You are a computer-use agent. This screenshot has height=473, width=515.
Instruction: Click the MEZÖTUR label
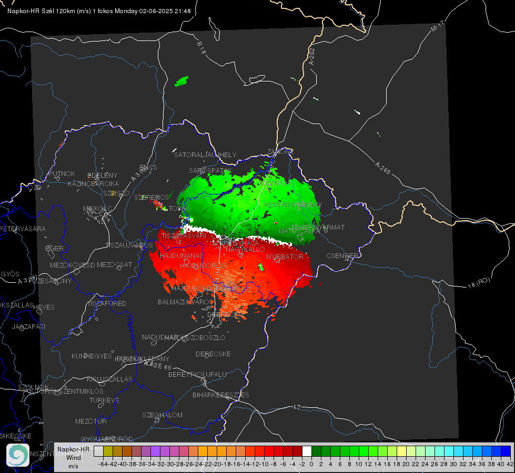(91, 421)
